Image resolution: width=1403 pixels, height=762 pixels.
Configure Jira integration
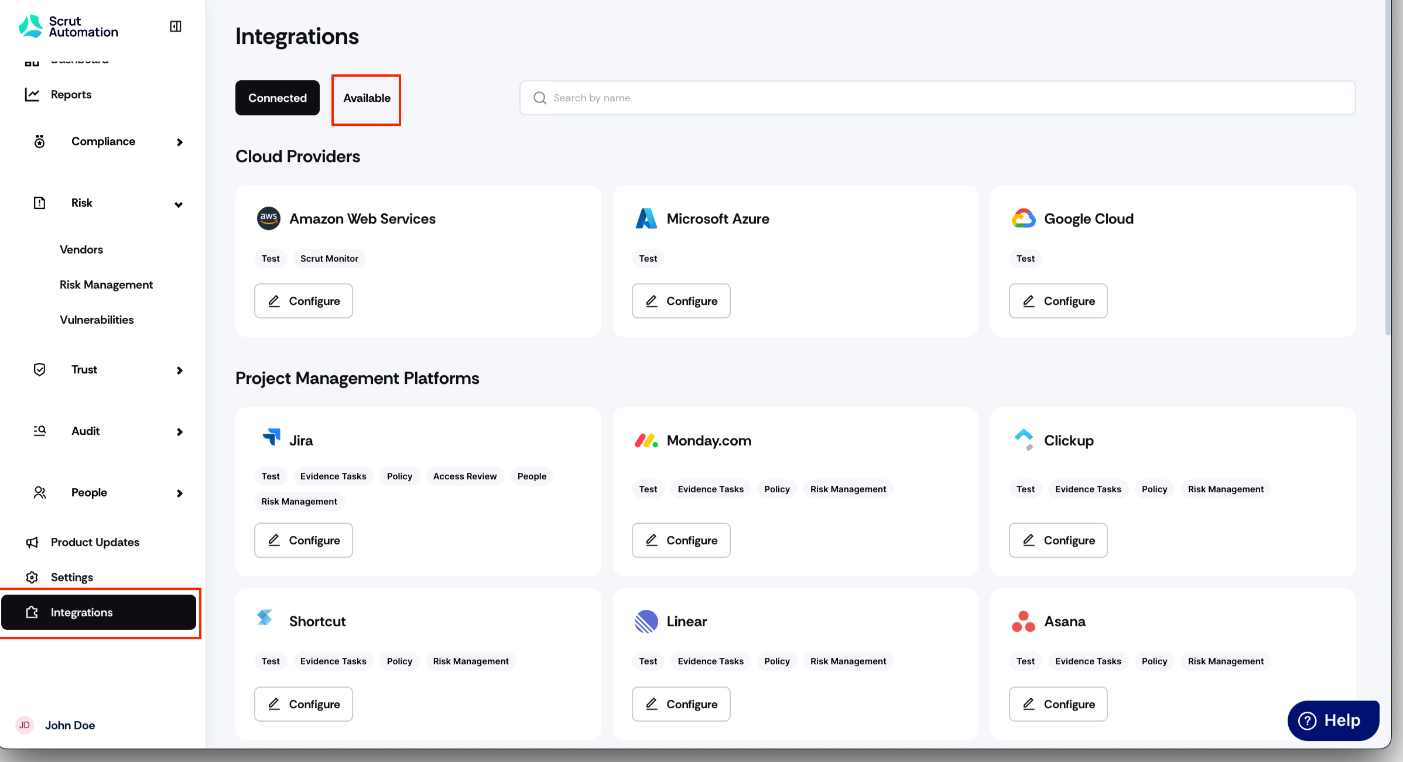tap(303, 540)
